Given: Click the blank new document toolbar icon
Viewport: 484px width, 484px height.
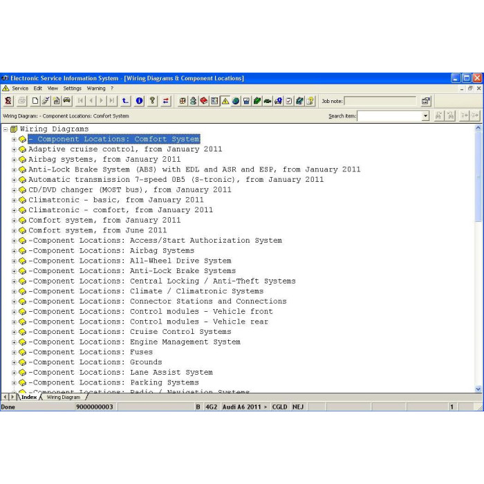Looking at the screenshot, I should [35, 101].
